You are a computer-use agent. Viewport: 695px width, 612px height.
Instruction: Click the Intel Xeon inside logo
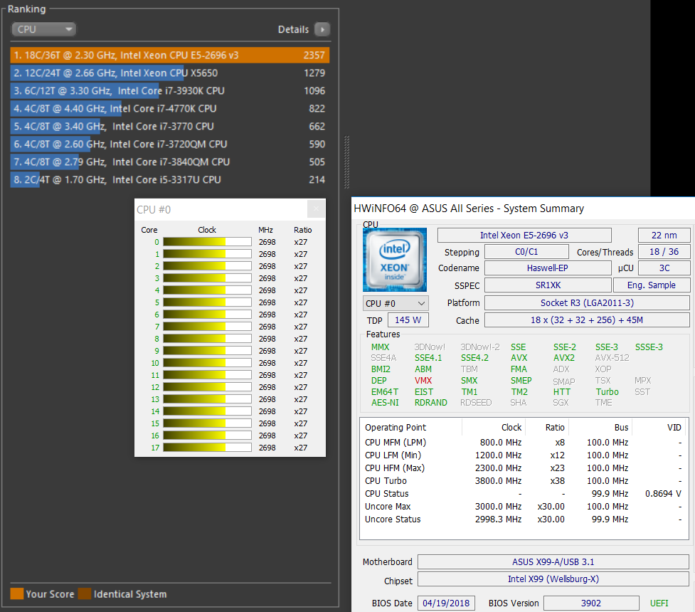[x=395, y=260]
